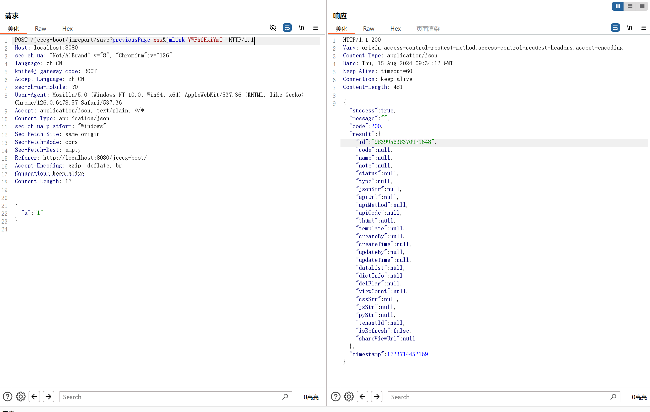Toggle show newline \n in request panel
This screenshot has width=650, height=412.
[301, 28]
